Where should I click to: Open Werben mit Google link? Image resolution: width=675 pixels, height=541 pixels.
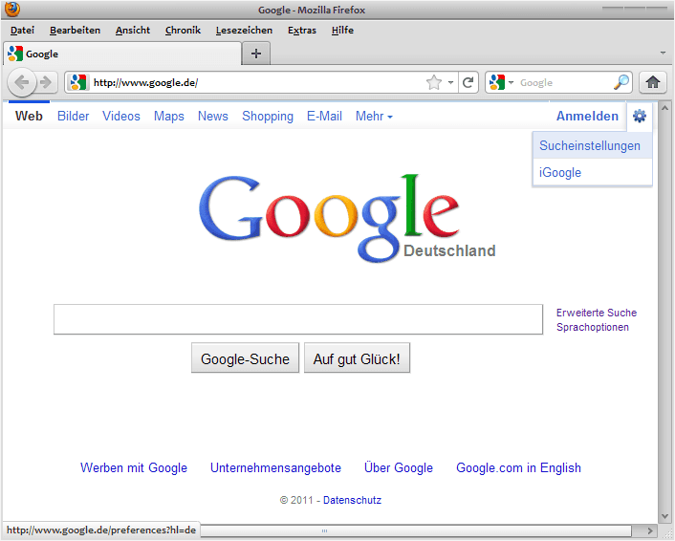(x=134, y=467)
